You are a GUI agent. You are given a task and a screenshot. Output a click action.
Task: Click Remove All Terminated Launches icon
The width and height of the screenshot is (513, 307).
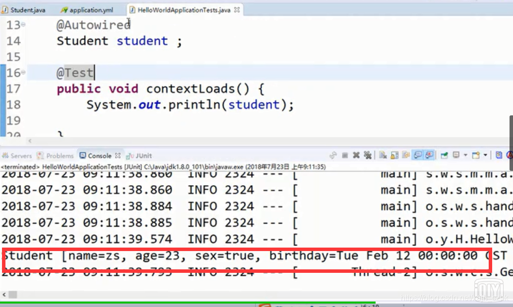(367, 154)
